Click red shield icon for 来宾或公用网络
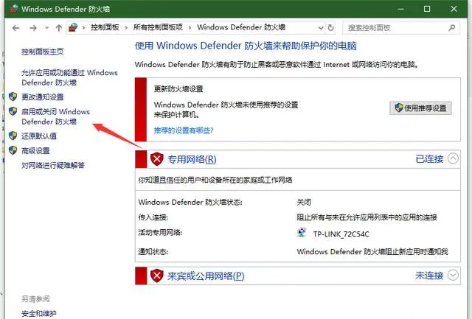This screenshot has width=472, height=319. (x=157, y=276)
